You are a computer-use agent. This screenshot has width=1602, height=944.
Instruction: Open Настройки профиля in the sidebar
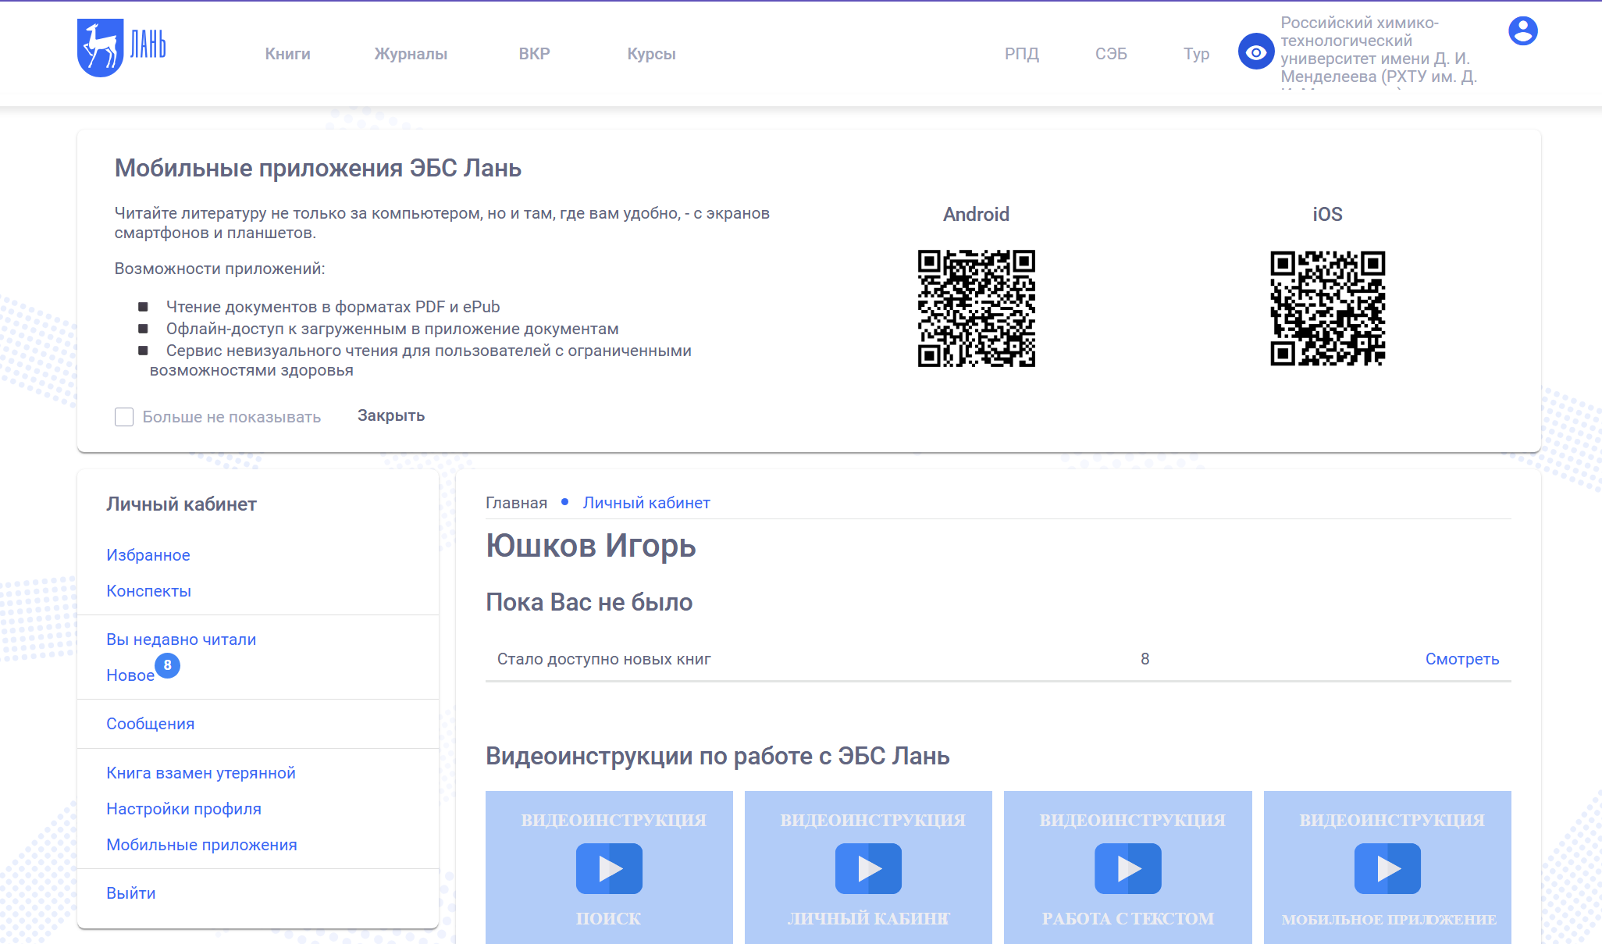(183, 809)
